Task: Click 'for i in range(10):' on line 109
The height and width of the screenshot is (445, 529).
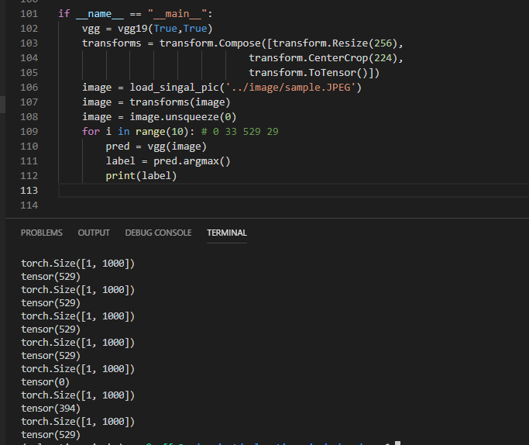Action: (x=139, y=132)
